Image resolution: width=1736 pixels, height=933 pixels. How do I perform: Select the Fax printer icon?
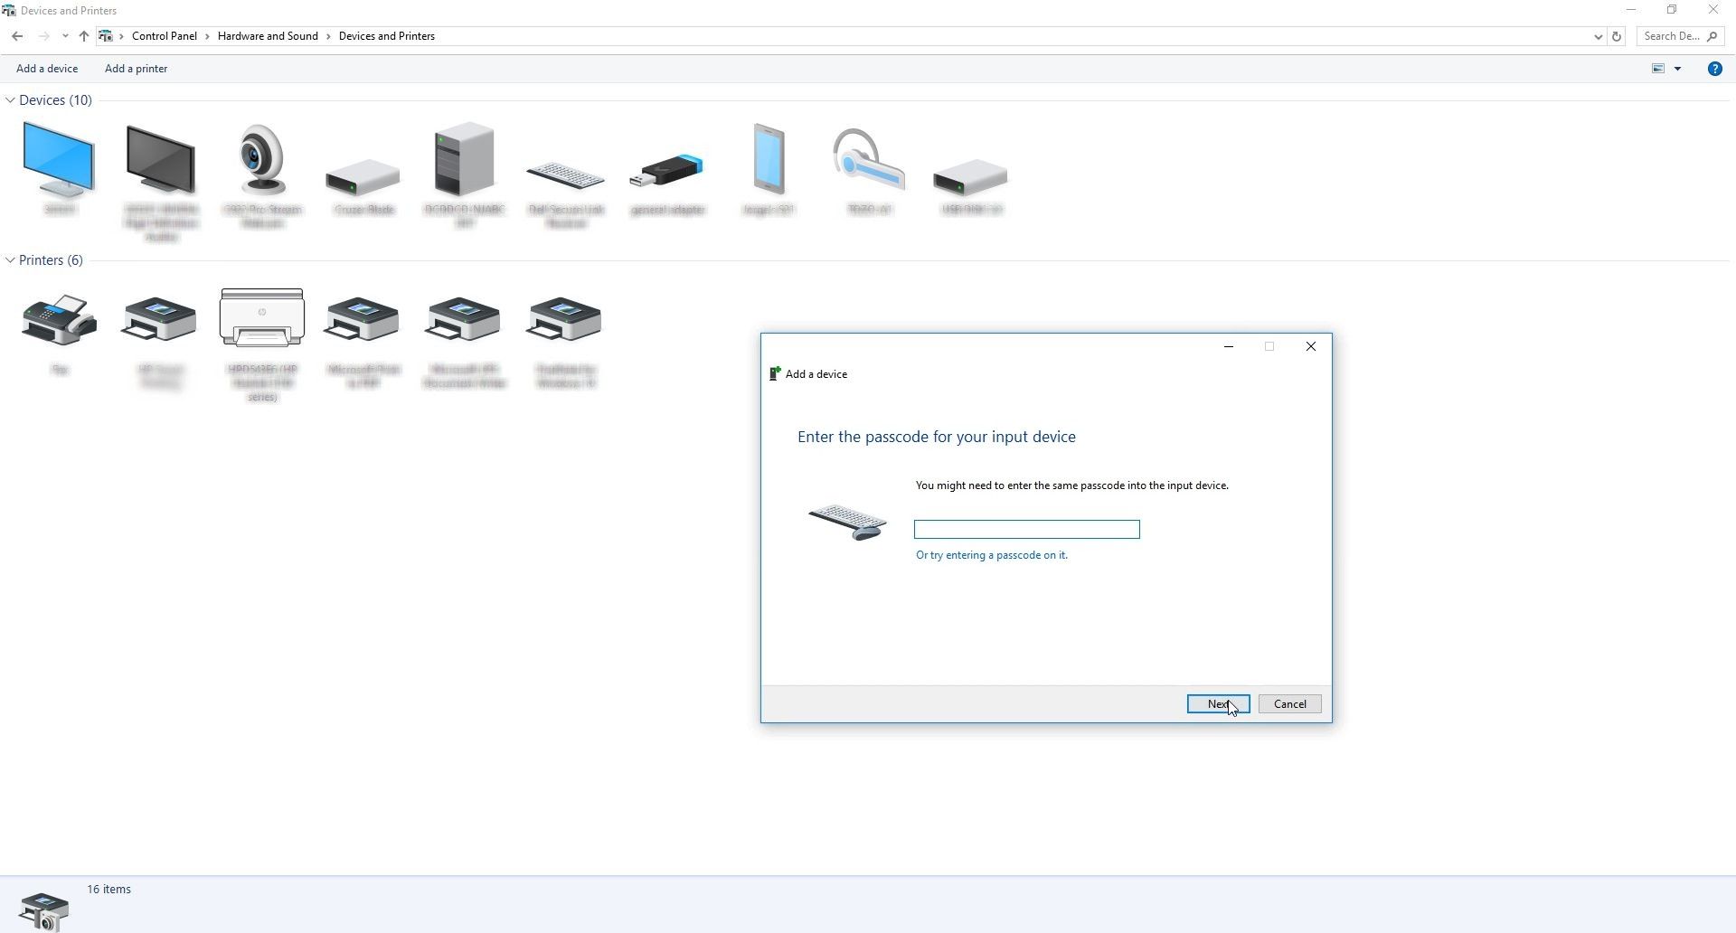pyautogui.click(x=59, y=319)
